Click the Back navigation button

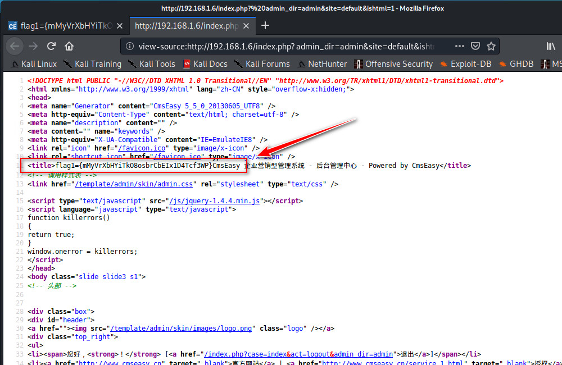point(15,46)
